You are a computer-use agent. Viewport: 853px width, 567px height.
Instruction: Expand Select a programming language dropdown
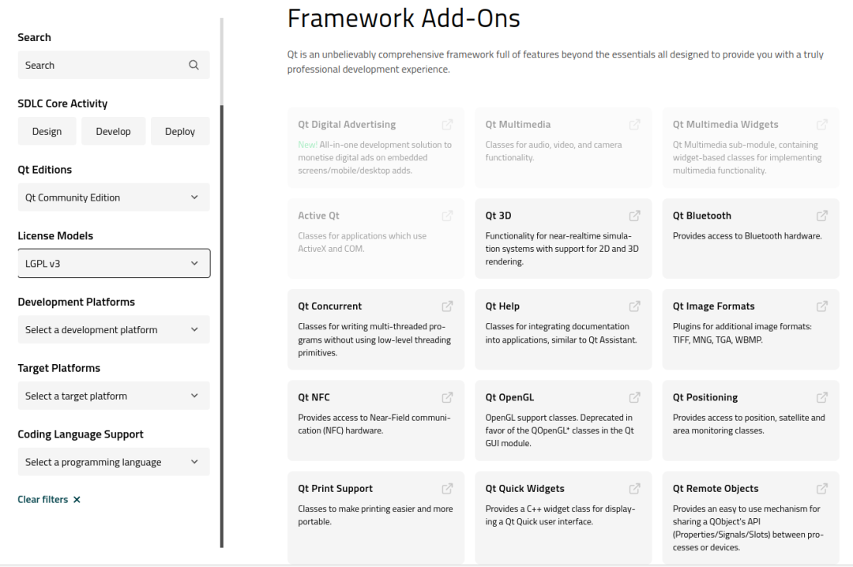click(114, 462)
